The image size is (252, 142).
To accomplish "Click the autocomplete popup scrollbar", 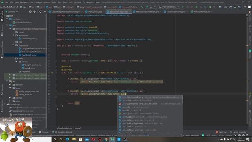I will [182, 99].
